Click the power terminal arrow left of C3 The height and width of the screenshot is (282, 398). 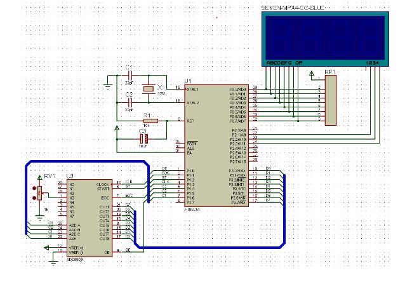coord(117,128)
